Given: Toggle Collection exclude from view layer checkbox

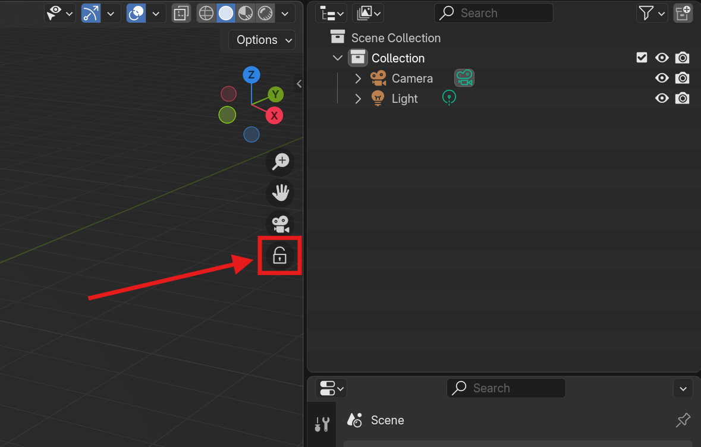Looking at the screenshot, I should click(642, 58).
